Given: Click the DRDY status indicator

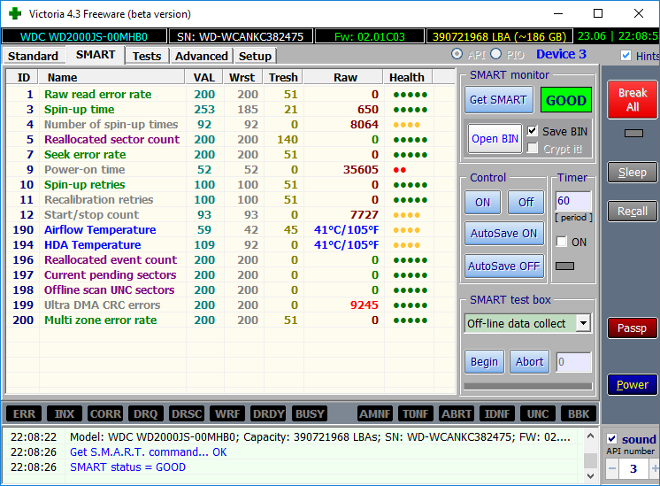Looking at the screenshot, I should point(269,414).
